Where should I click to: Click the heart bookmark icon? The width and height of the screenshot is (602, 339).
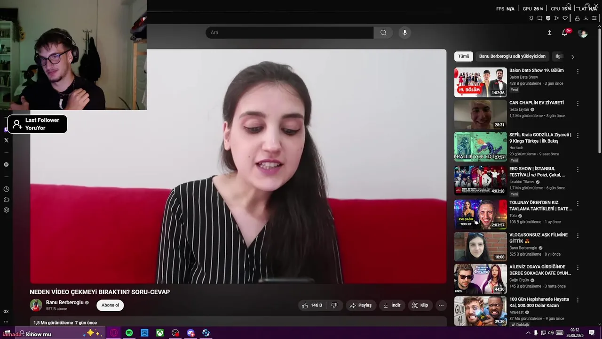tap(565, 18)
